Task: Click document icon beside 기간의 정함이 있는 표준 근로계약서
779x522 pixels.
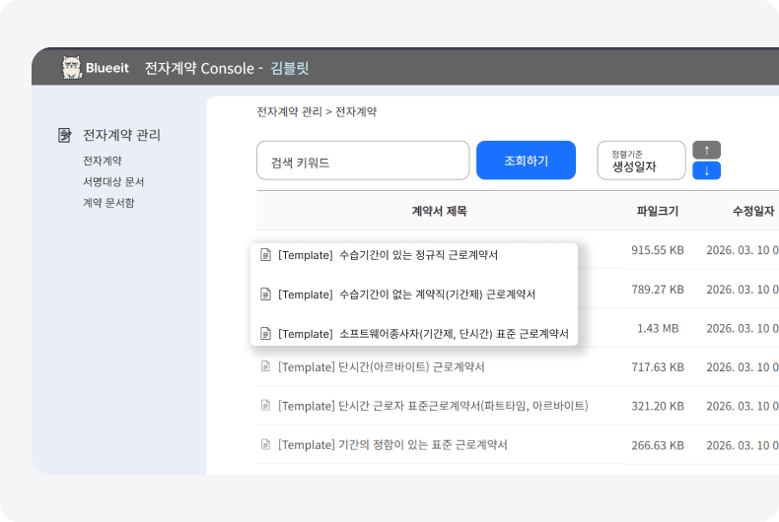Action: tap(264, 445)
